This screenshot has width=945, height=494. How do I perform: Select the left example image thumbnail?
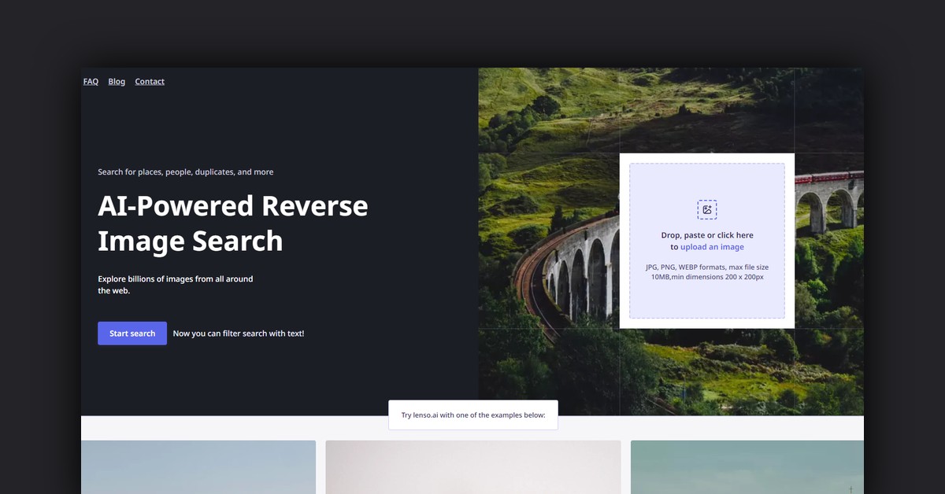coord(198,467)
